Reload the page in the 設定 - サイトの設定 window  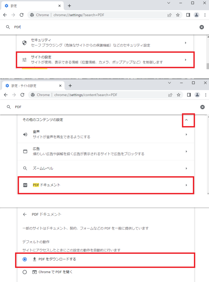(x=22, y=95)
